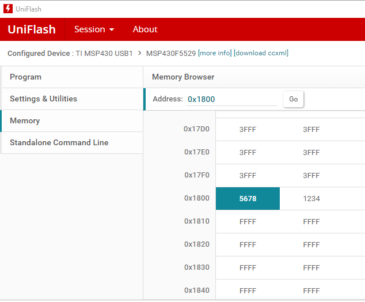Click the download ccxml link

point(261,53)
